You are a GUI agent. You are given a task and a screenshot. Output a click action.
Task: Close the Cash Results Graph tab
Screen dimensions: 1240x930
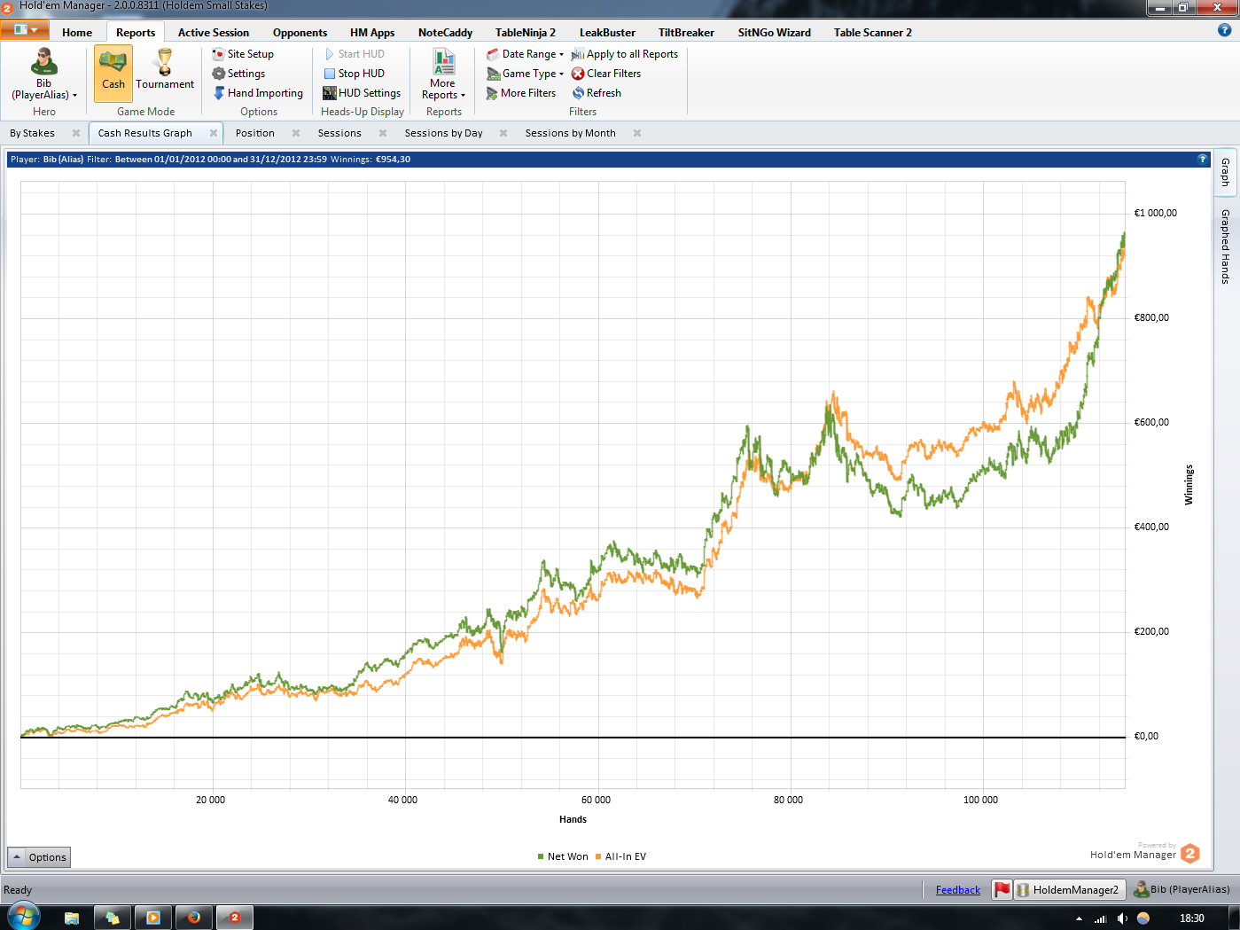pyautogui.click(x=214, y=133)
